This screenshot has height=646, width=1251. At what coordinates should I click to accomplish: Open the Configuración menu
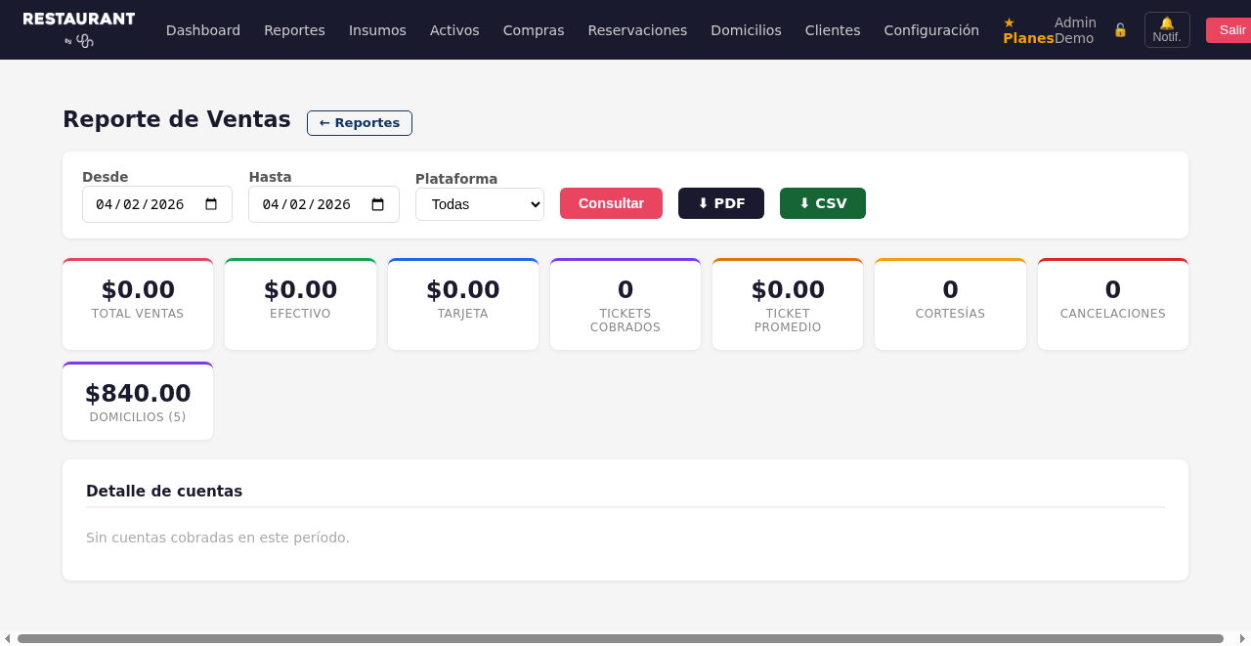(x=931, y=30)
